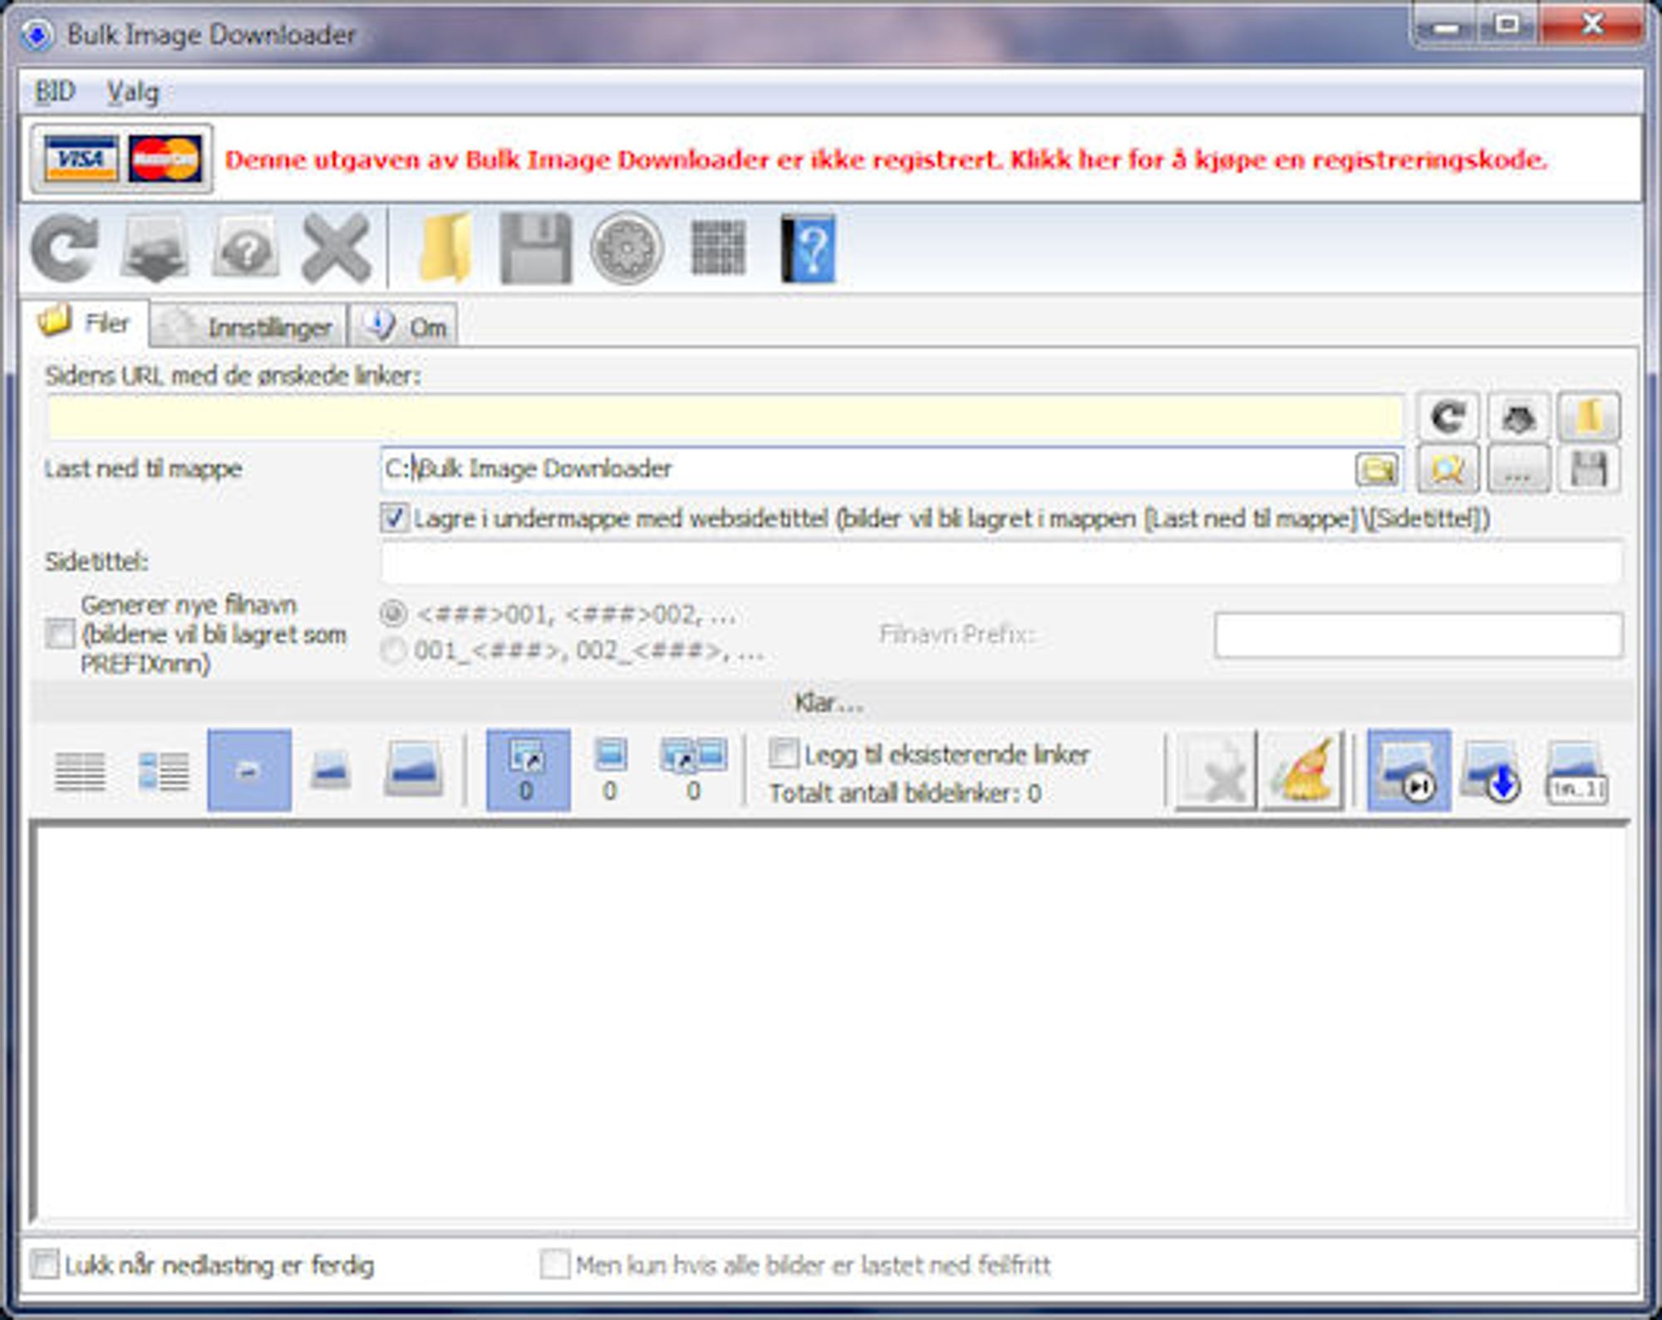Select the medium thumbnail size icon
This screenshot has width=1662, height=1320.
330,771
